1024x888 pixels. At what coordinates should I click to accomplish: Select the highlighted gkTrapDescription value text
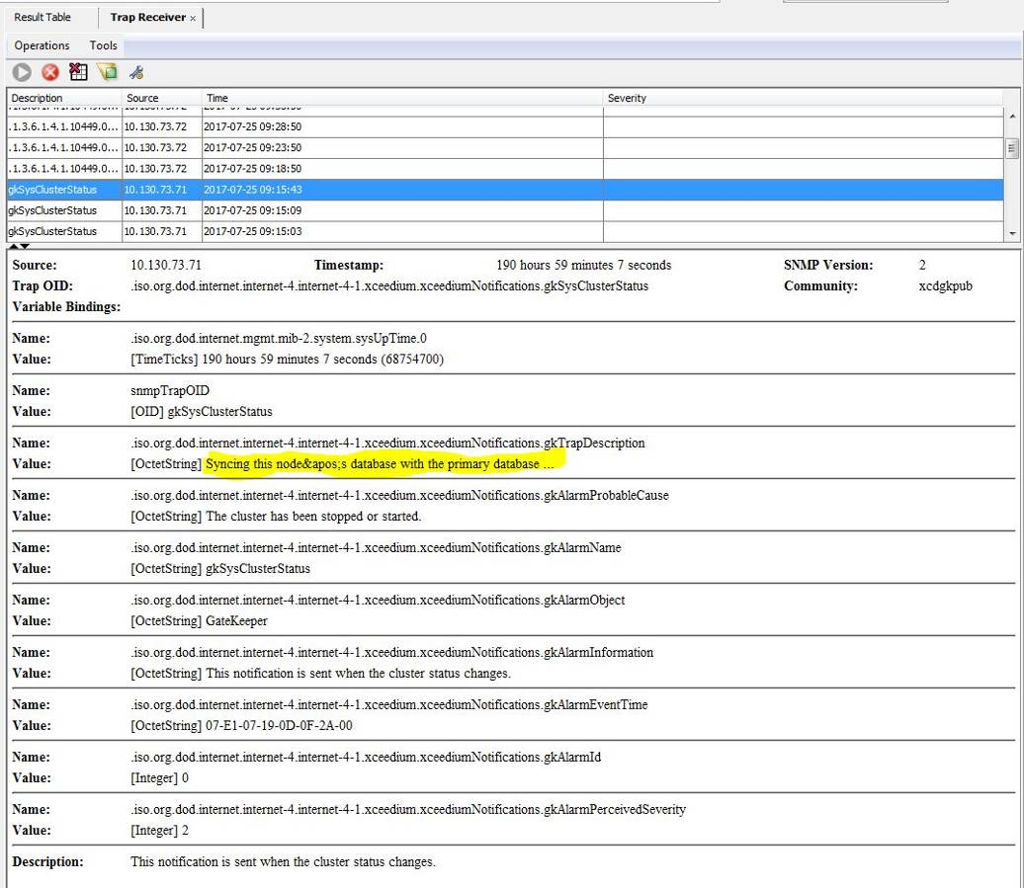[381, 463]
